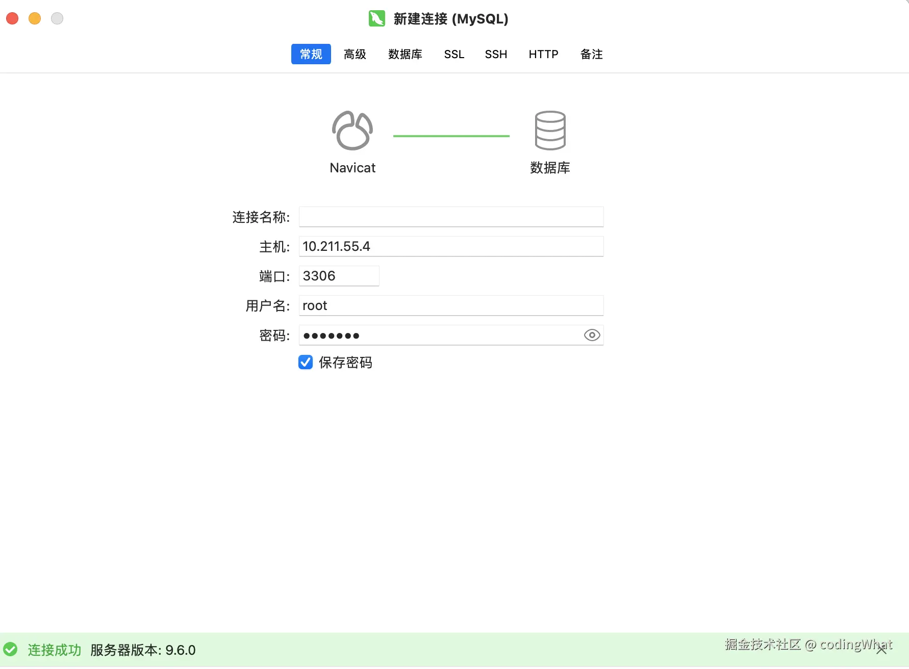Screen dimensions: 909x669
Task: Click the green success checkmark icon
Action: (10, 650)
